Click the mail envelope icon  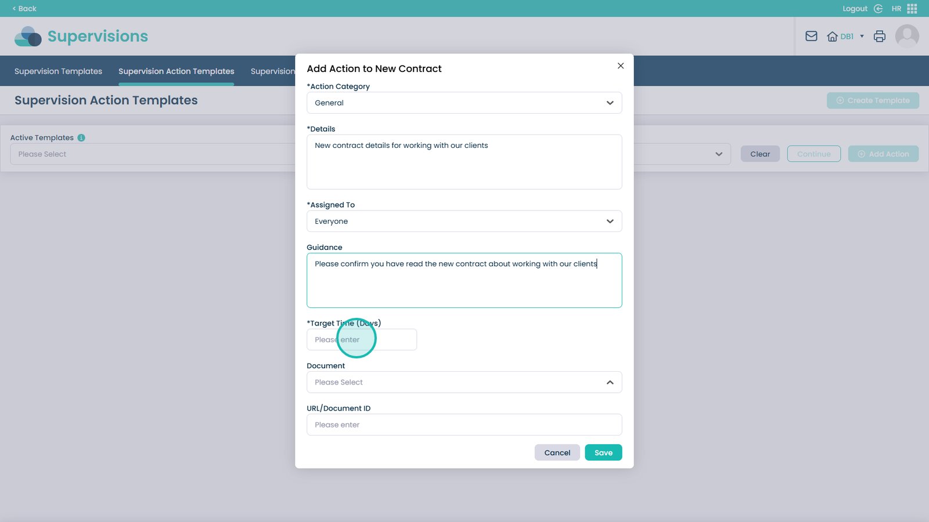(x=811, y=37)
